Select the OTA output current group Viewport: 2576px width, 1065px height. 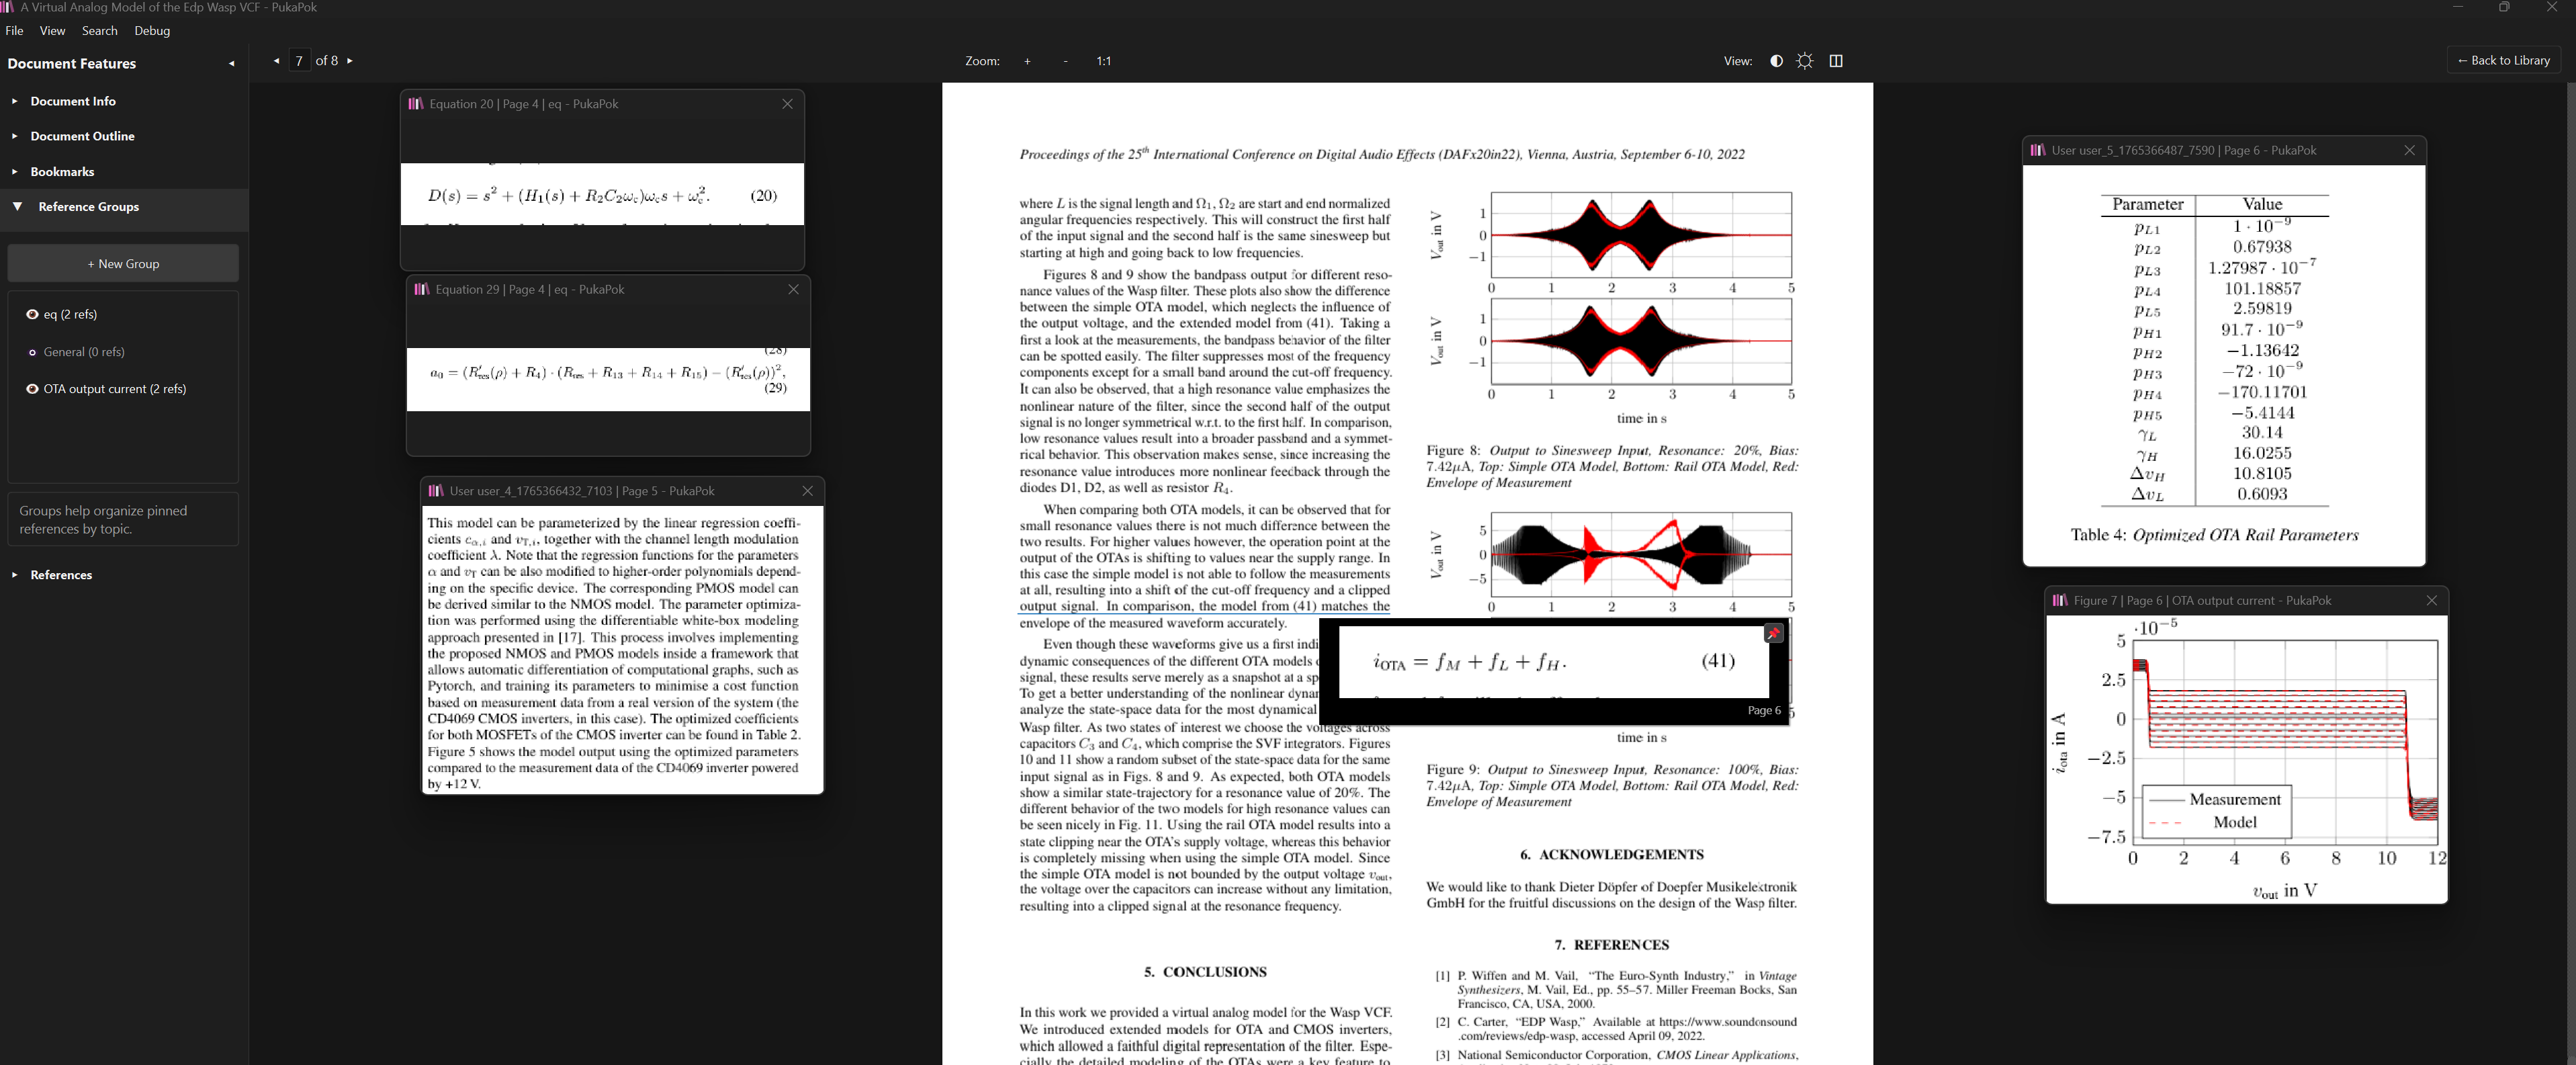point(114,389)
